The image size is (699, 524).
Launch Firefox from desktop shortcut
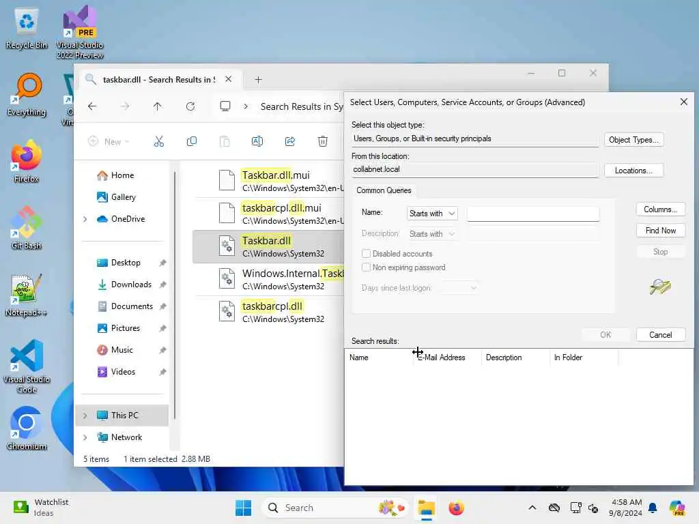(x=27, y=161)
